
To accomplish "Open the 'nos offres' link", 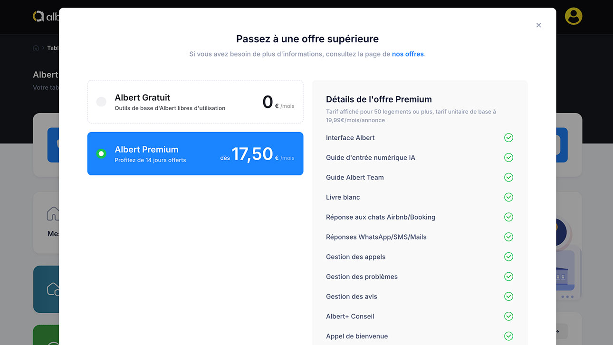I will coord(408,54).
